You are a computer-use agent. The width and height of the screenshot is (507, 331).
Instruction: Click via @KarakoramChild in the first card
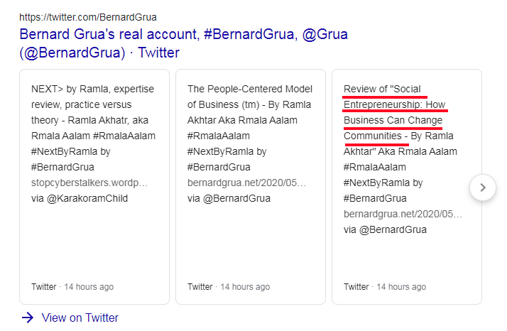[80, 198]
